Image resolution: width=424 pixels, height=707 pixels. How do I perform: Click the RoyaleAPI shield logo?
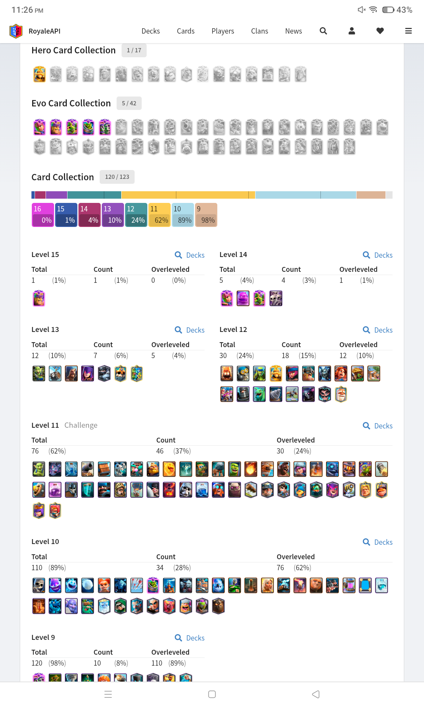point(16,31)
